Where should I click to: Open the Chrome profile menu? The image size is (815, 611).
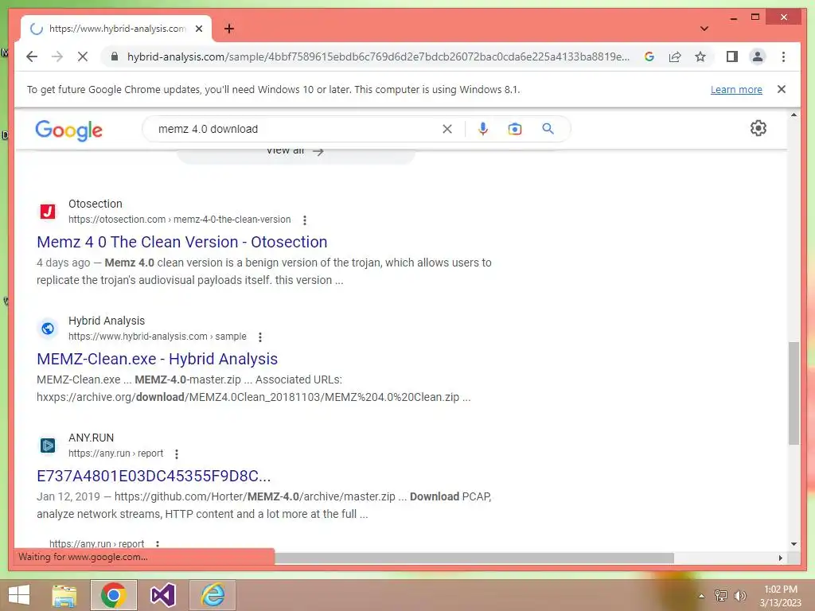[x=758, y=56]
